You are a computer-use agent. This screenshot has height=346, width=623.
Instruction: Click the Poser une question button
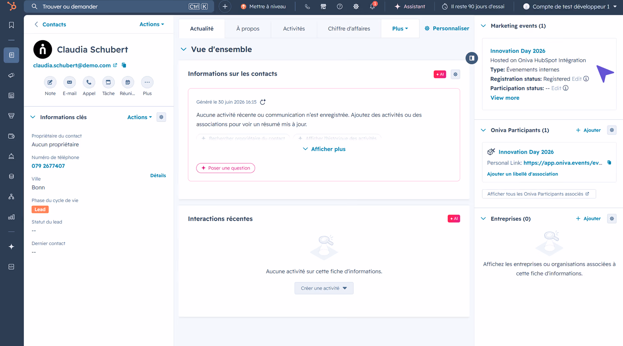225,168
